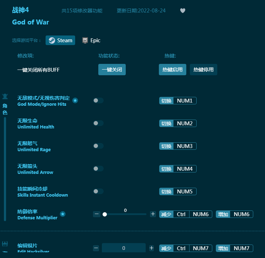265x258 pixels.
Task: Select the Steam platform tab
Action: pyautogui.click(x=60, y=40)
